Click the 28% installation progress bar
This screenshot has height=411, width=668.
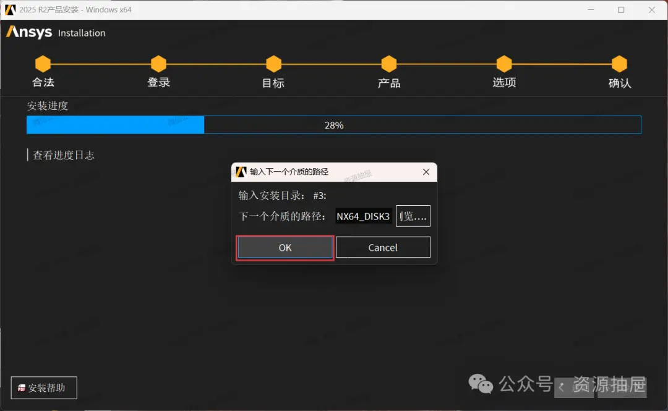click(x=333, y=125)
